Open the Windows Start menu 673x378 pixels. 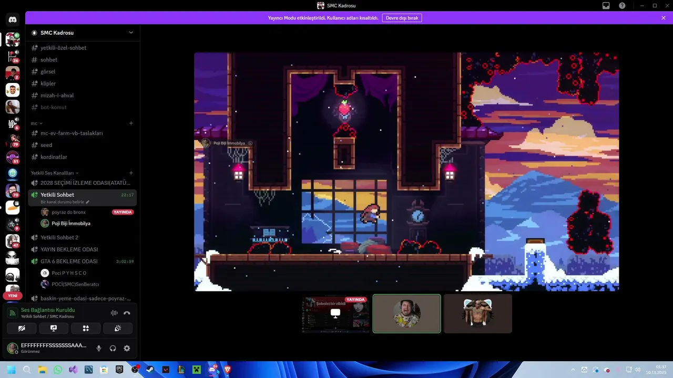tap(11, 370)
